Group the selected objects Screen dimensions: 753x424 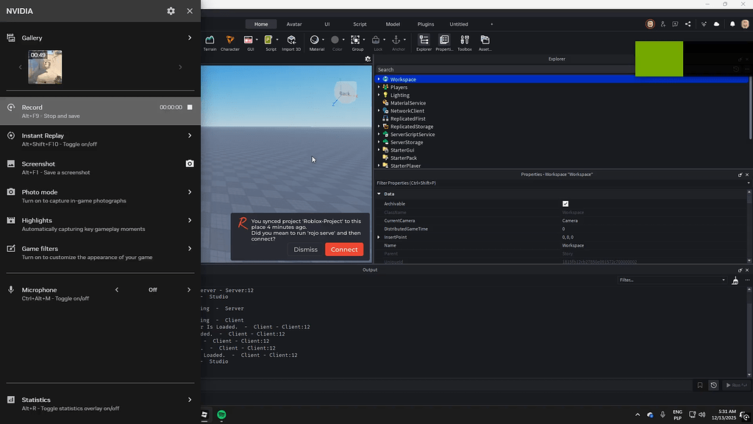pos(356,42)
